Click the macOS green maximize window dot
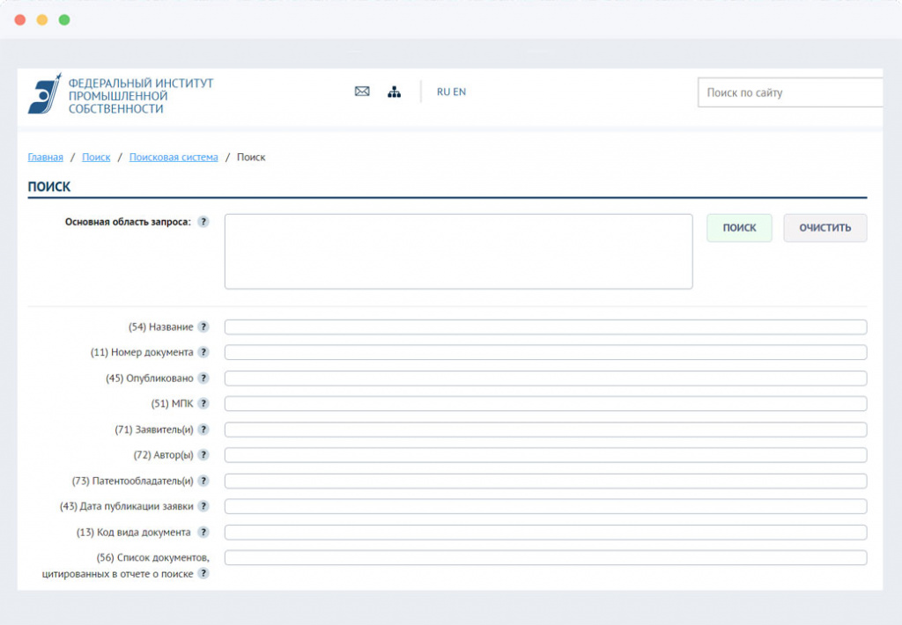This screenshot has height=625, width=902. tap(64, 19)
